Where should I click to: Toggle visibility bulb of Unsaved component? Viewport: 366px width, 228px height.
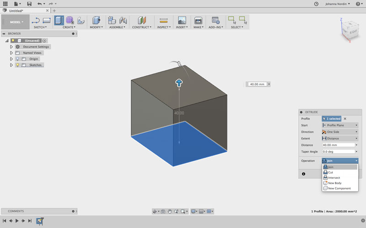pos(13,41)
